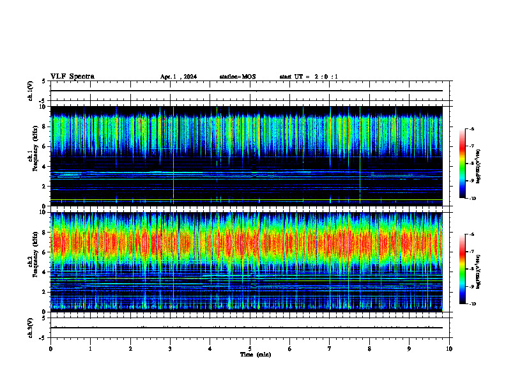
Task: Click time axis tick label "2"
Action: tap(130, 349)
